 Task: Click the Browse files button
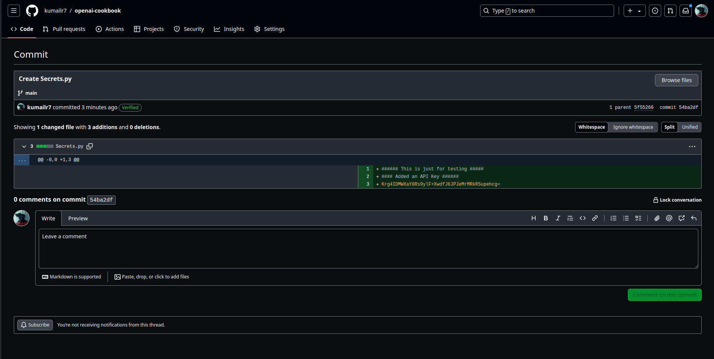click(x=676, y=80)
